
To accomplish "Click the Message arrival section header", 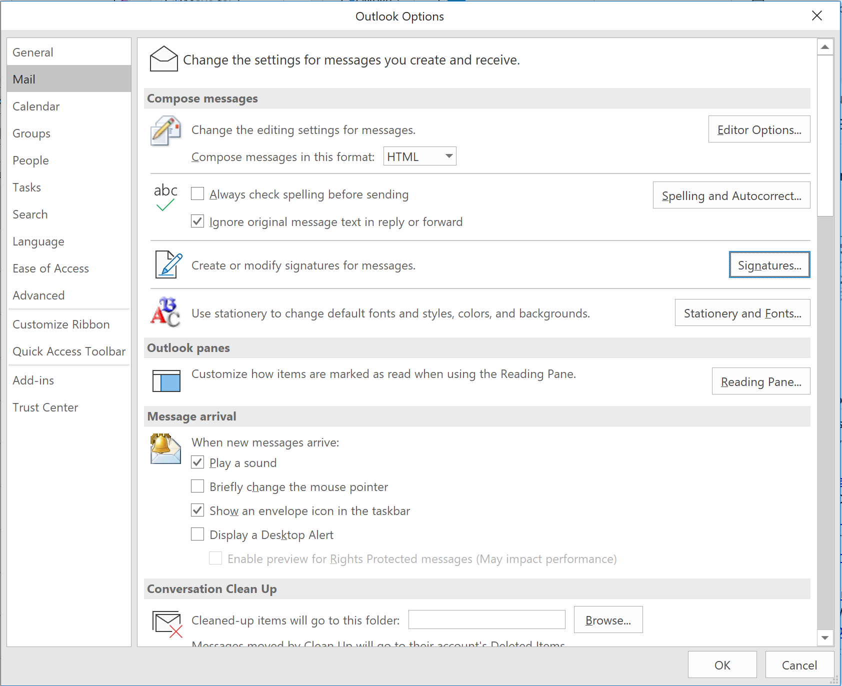I will coord(477,416).
